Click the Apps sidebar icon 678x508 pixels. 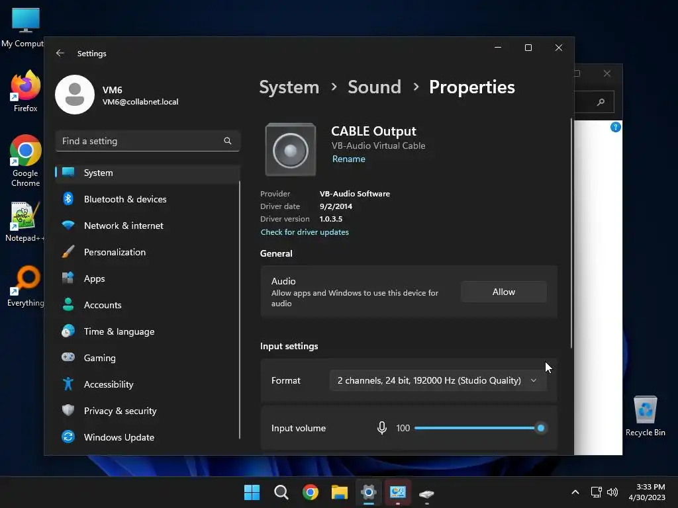point(68,278)
